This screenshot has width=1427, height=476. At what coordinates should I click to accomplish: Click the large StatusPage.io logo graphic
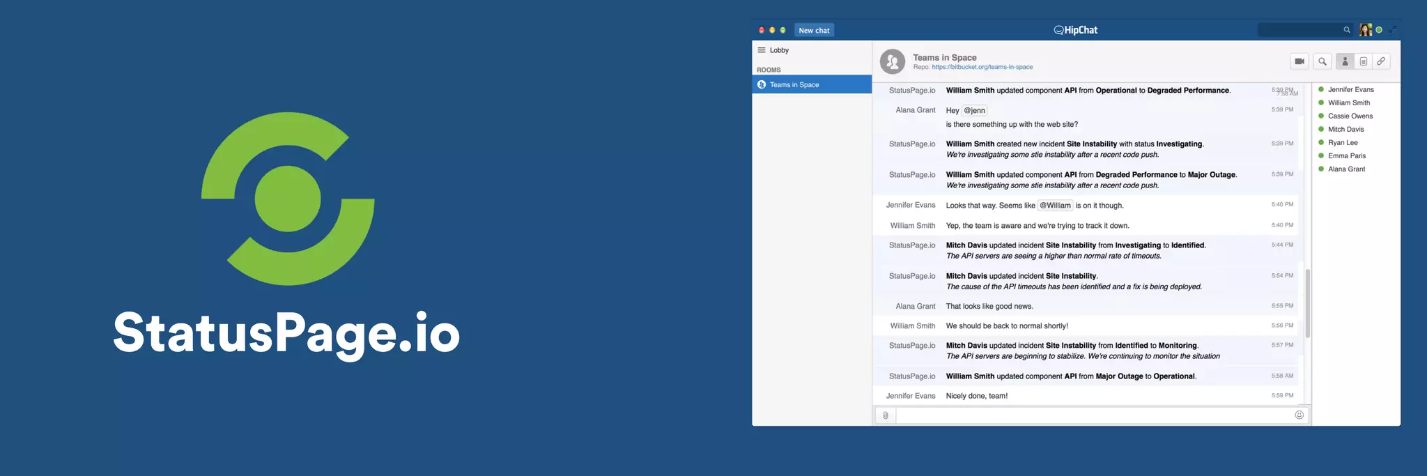[288, 199]
